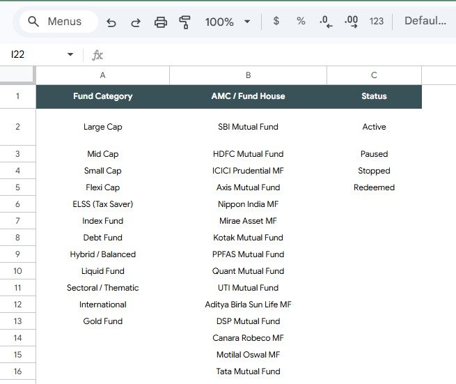Viewport: 456px width, 384px height.
Task: Select the Gold Fund cell
Action: (102, 321)
